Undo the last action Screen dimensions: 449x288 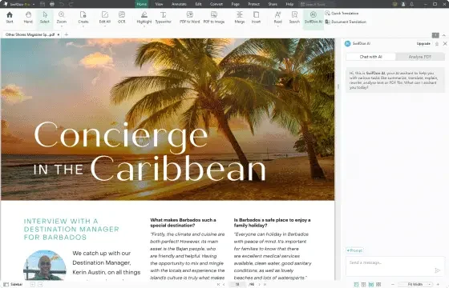(61, 4)
